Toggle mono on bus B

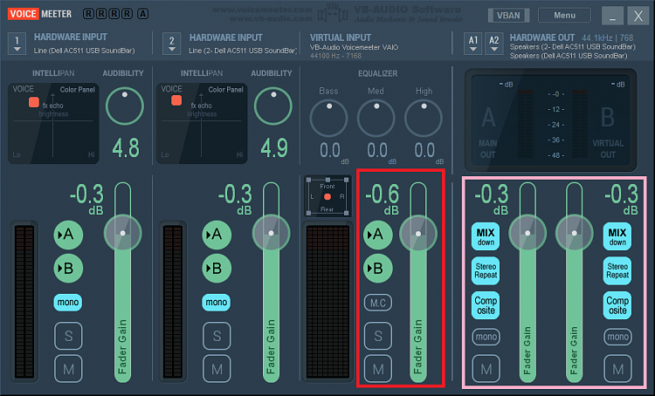pos(617,337)
